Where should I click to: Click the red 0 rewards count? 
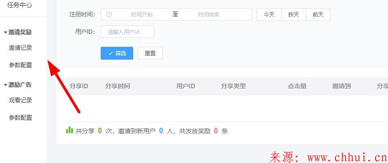(216, 130)
